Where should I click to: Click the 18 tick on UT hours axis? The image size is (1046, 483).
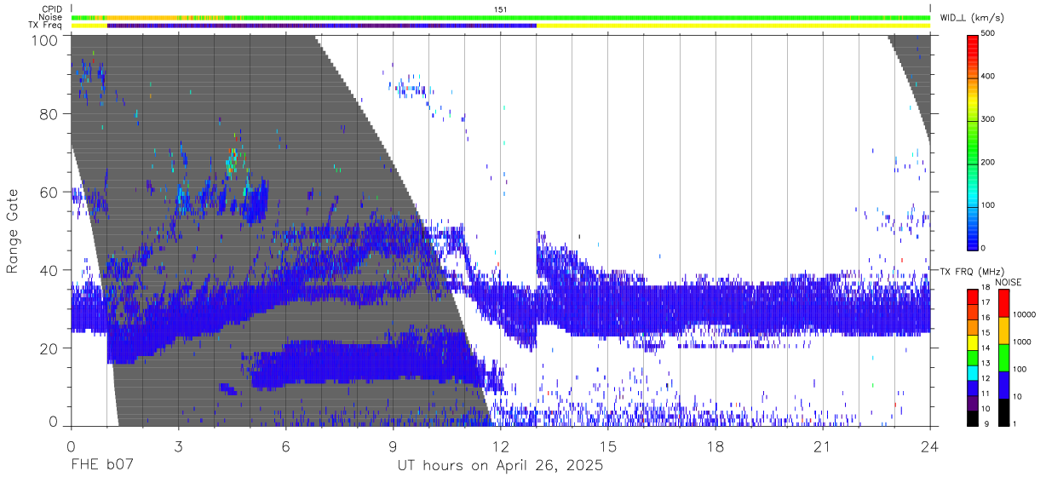[x=716, y=446]
